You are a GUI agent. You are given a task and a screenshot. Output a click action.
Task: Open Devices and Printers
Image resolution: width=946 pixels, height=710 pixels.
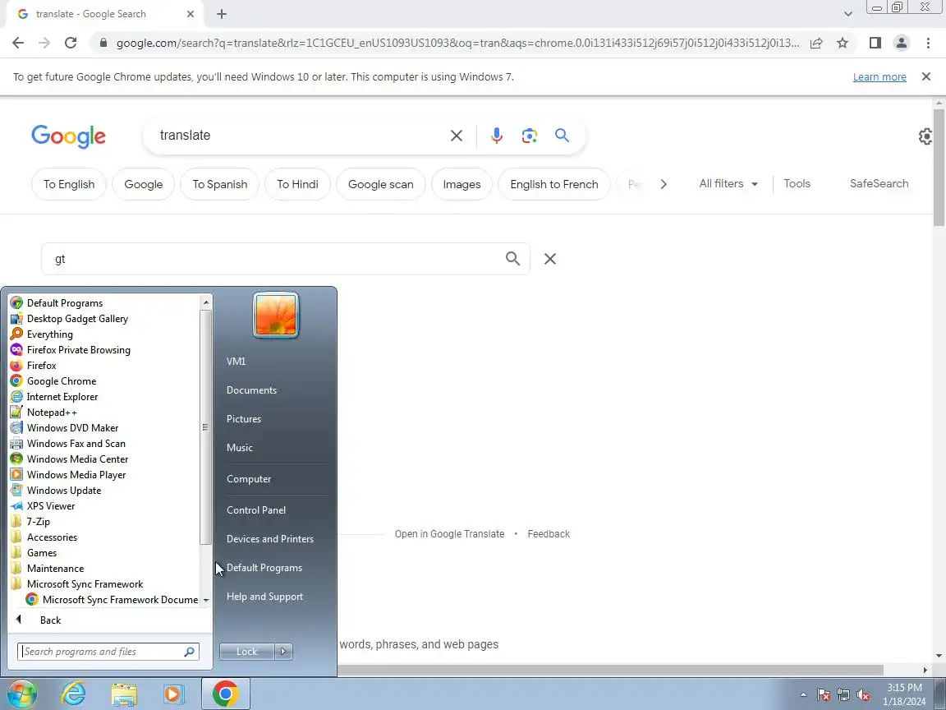(269, 539)
